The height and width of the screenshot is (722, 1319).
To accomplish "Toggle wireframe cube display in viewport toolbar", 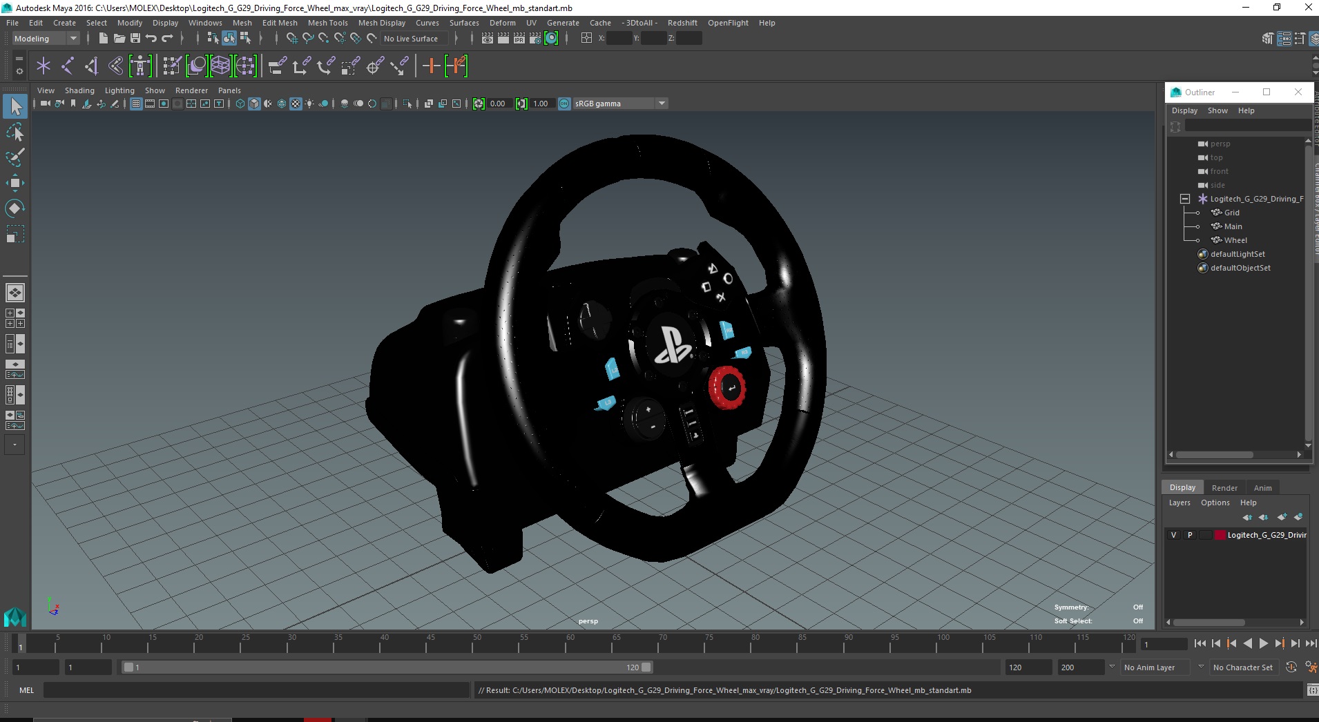I will point(240,104).
